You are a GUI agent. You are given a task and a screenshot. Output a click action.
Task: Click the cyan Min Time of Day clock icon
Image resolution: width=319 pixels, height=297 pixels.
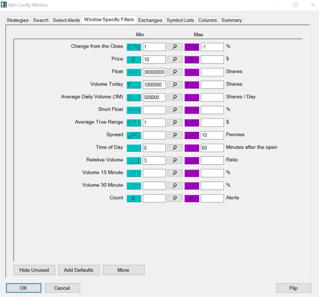pos(134,148)
